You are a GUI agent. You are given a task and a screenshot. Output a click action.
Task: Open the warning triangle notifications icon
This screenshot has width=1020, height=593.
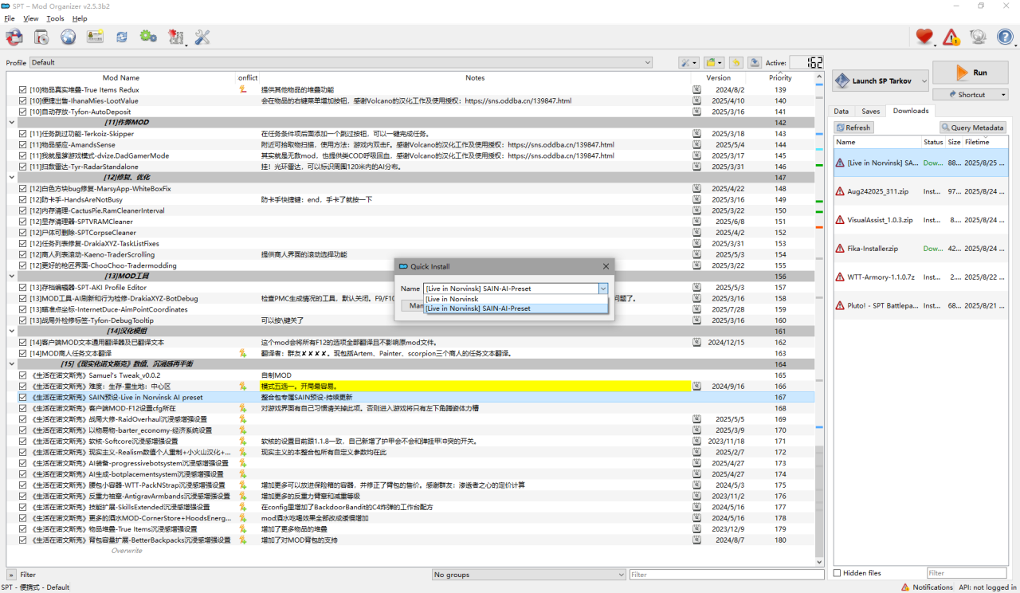tap(951, 37)
